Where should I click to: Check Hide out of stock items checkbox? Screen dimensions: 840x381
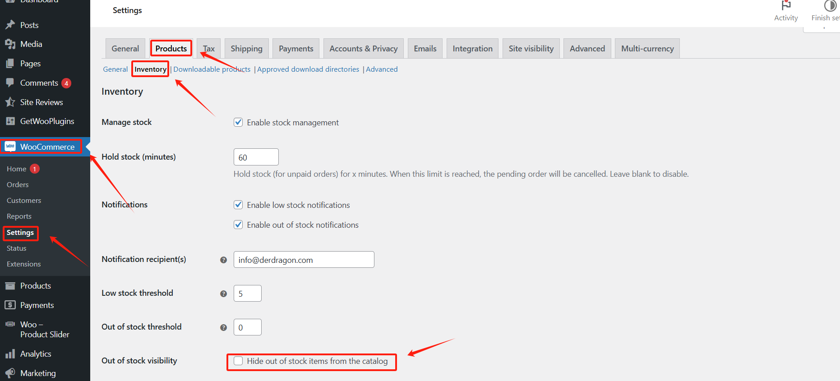pyautogui.click(x=238, y=361)
